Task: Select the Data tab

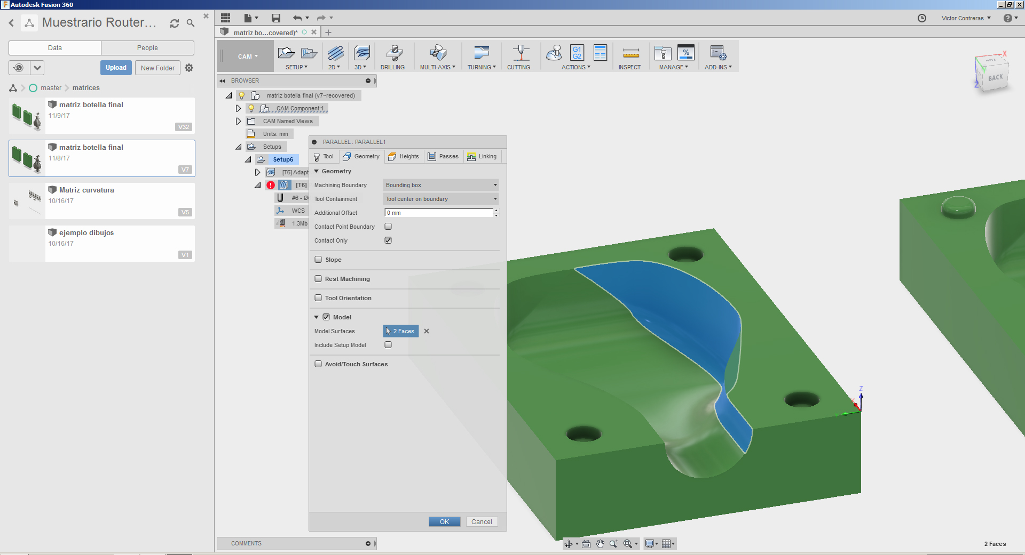Action: coord(55,48)
